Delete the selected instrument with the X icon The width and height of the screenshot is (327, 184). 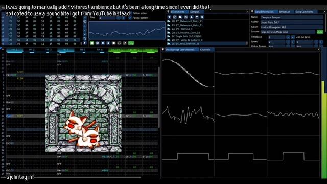pyautogui.click(x=202, y=17)
